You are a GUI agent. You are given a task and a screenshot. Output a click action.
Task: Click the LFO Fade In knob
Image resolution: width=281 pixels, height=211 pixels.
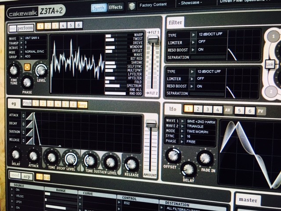[x=205, y=158]
